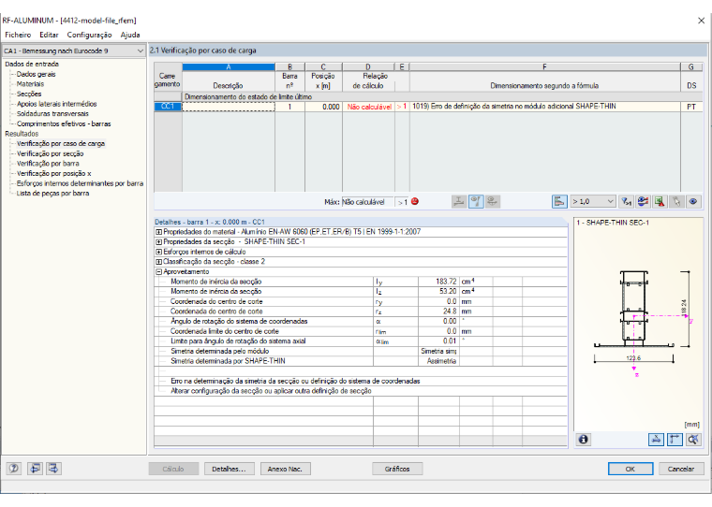The image size is (712, 507).
Task: Click column A header of table
Action: coord(229,67)
